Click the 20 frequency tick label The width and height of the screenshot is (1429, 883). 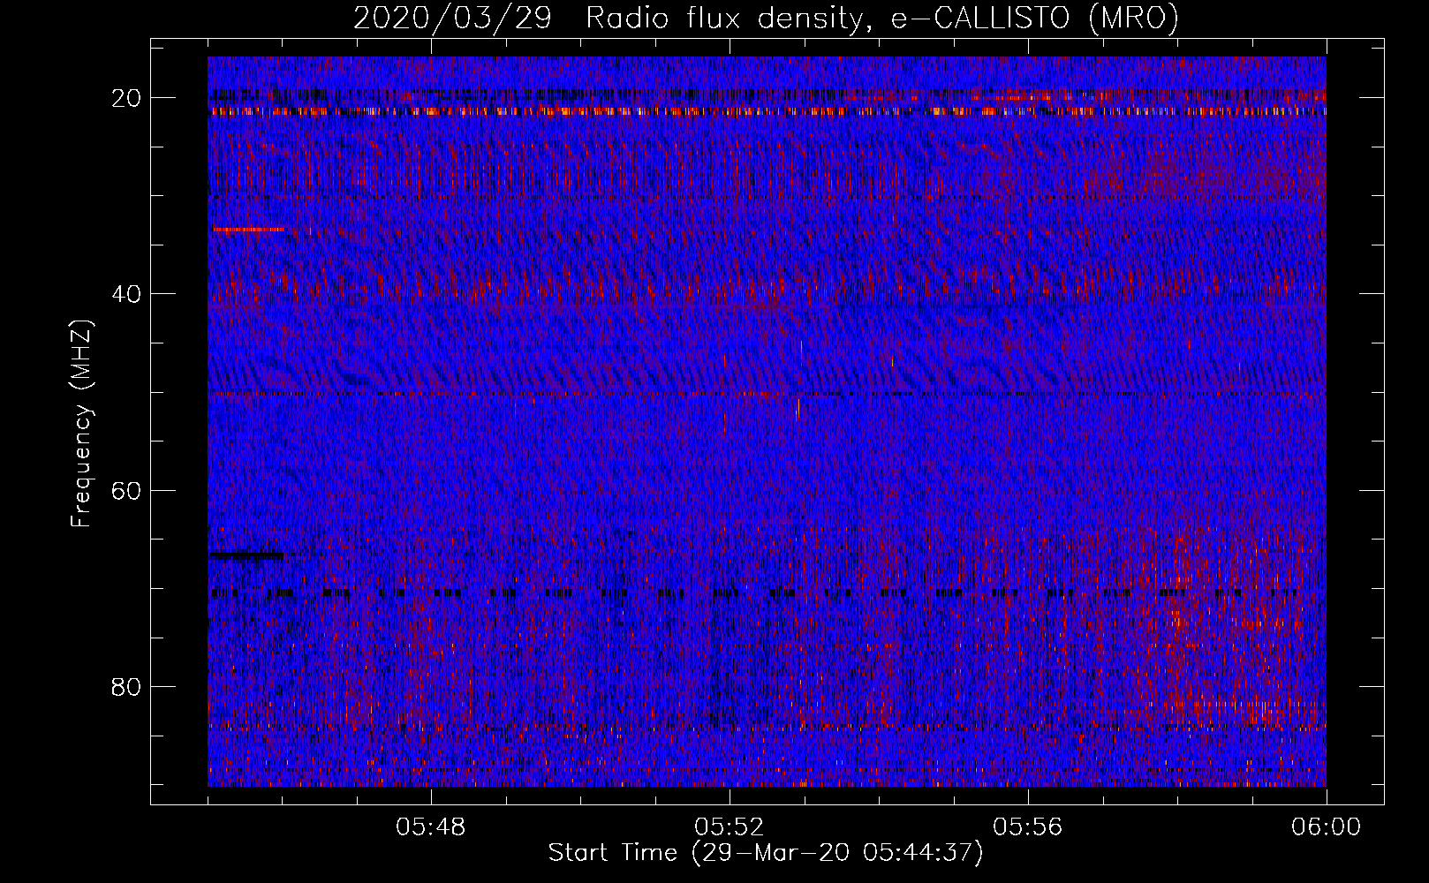127,98
